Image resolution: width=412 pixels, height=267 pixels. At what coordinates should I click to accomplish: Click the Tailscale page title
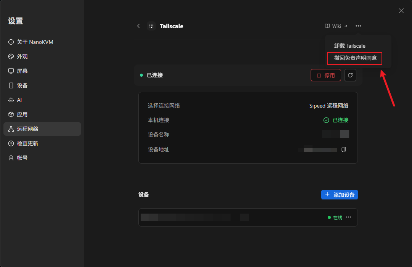(172, 26)
